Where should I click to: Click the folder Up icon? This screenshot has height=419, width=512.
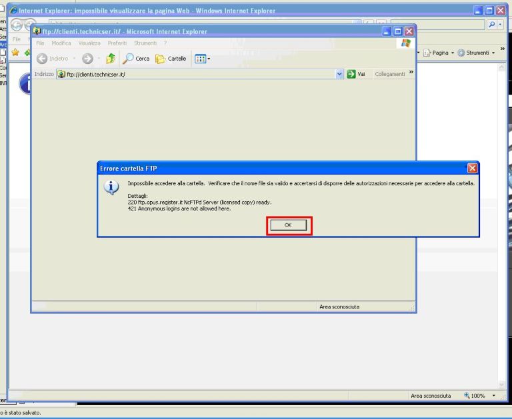point(111,59)
